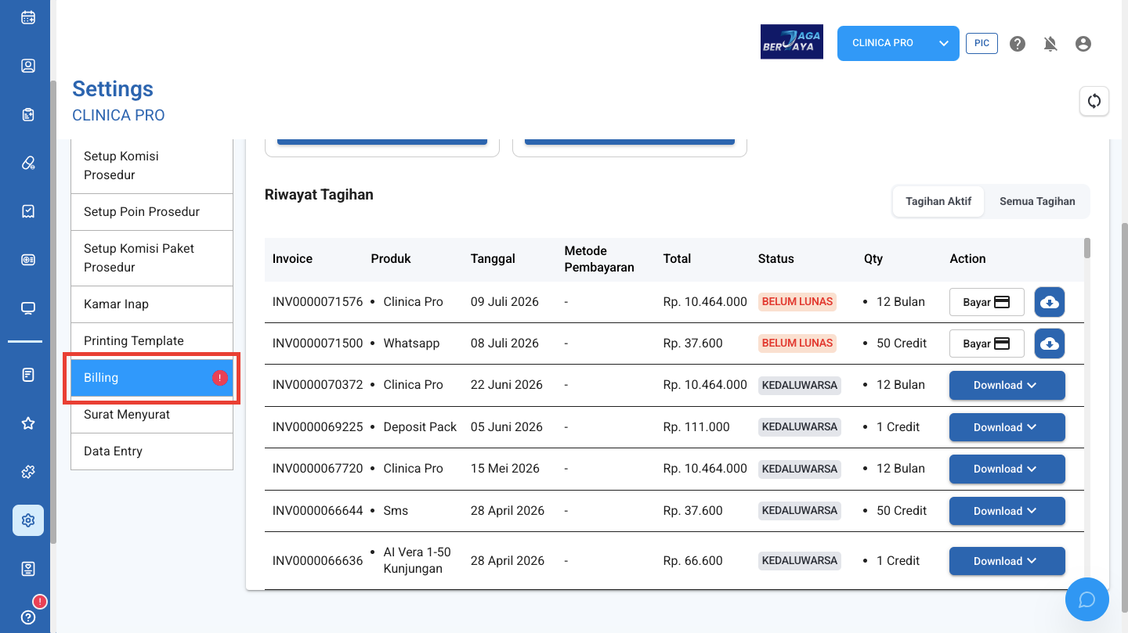Click the star icon in left sidebar
1128x633 pixels.
[28, 423]
